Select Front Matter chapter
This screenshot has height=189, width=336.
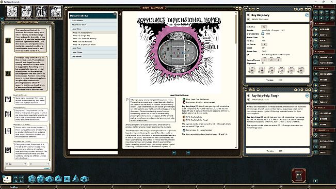point(93,21)
